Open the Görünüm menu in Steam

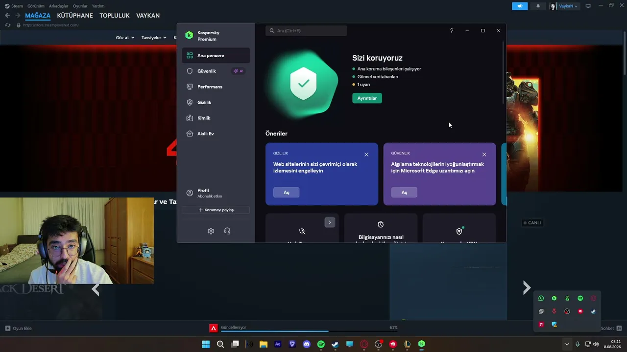tap(36, 6)
